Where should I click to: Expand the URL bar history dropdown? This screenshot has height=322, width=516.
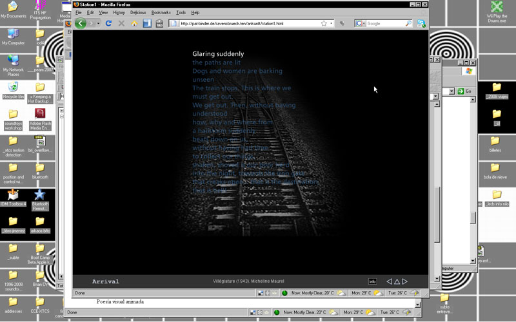pos(332,23)
